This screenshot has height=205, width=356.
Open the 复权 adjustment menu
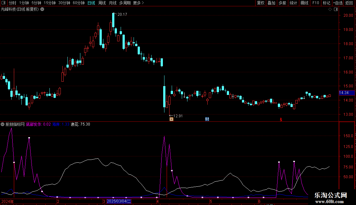261,3
